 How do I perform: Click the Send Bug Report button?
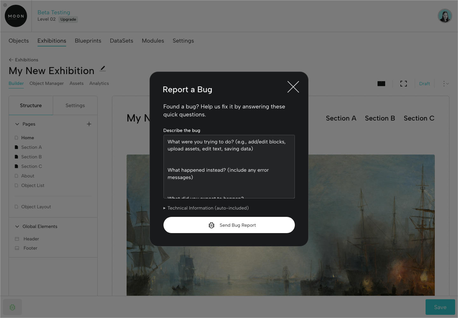click(x=229, y=225)
